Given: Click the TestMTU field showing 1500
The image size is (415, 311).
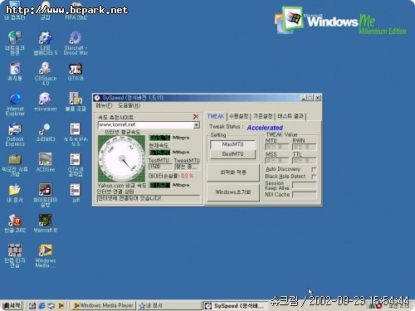Looking at the screenshot, I should (x=160, y=167).
